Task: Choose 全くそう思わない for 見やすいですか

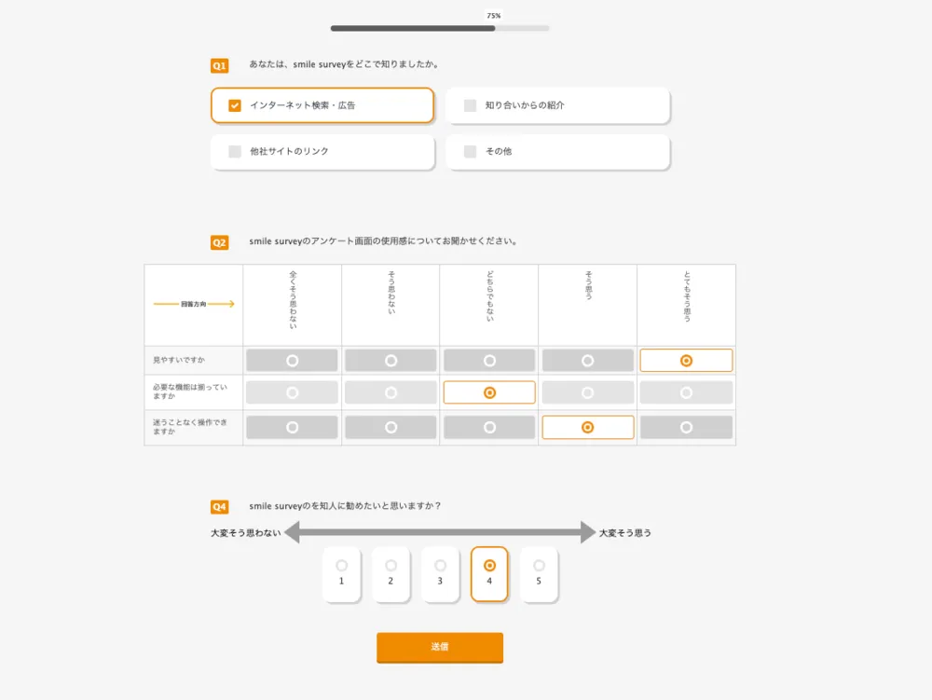Action: (x=292, y=360)
